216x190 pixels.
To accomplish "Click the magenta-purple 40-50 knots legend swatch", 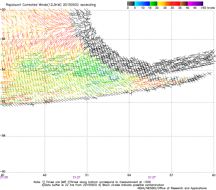I will (x=195, y=4).
